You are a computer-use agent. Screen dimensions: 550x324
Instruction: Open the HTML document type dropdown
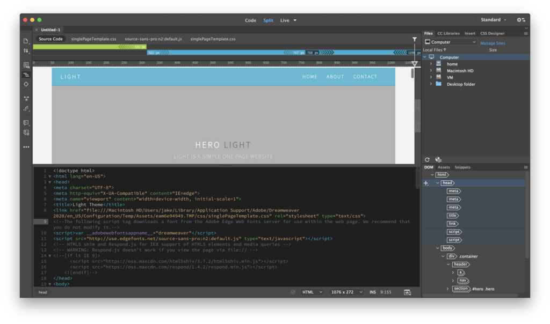tap(312, 292)
